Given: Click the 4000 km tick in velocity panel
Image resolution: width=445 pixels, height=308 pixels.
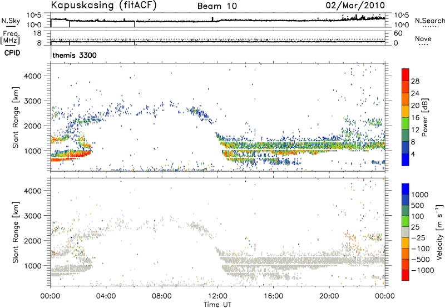Looking at the screenshot, I should tap(32, 191).
